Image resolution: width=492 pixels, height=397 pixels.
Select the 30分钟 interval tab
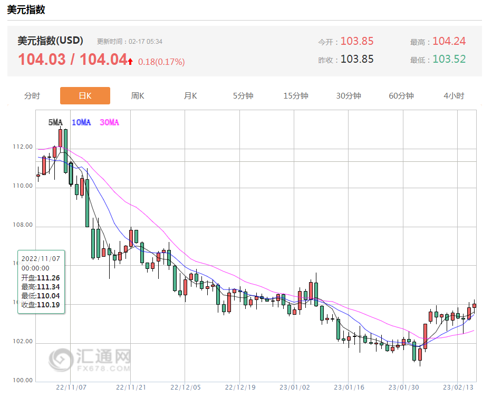[349, 96]
